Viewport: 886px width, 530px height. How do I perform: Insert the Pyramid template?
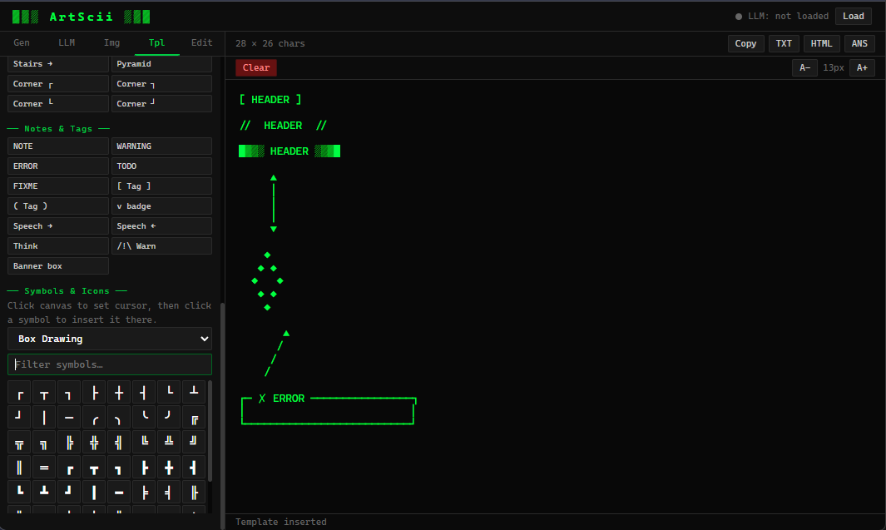click(x=161, y=64)
